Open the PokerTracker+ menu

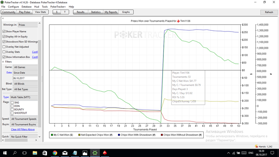(x=58, y=7)
